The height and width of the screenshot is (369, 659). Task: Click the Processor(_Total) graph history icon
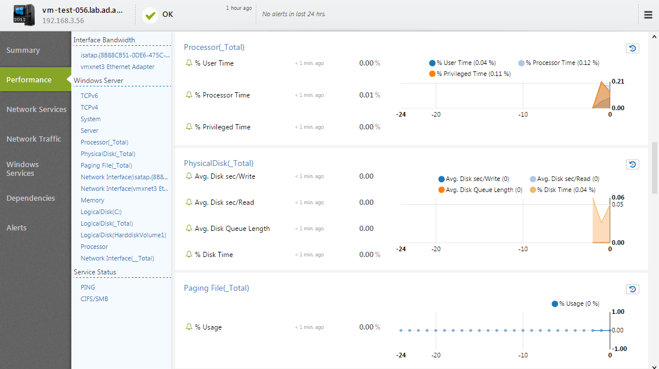(632, 48)
